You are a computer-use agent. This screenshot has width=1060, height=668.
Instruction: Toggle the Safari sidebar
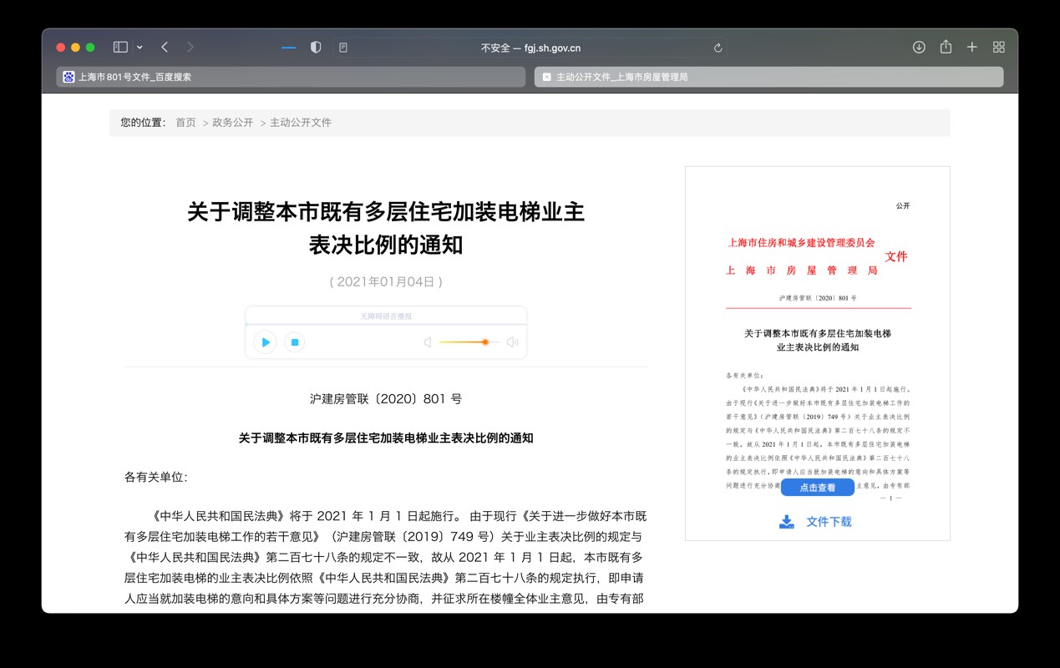(120, 48)
